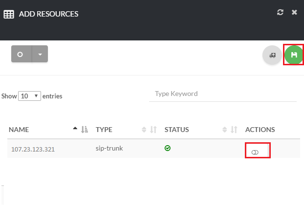Click the TYPE column header
The image size is (304, 209).
pyautogui.click(x=104, y=130)
